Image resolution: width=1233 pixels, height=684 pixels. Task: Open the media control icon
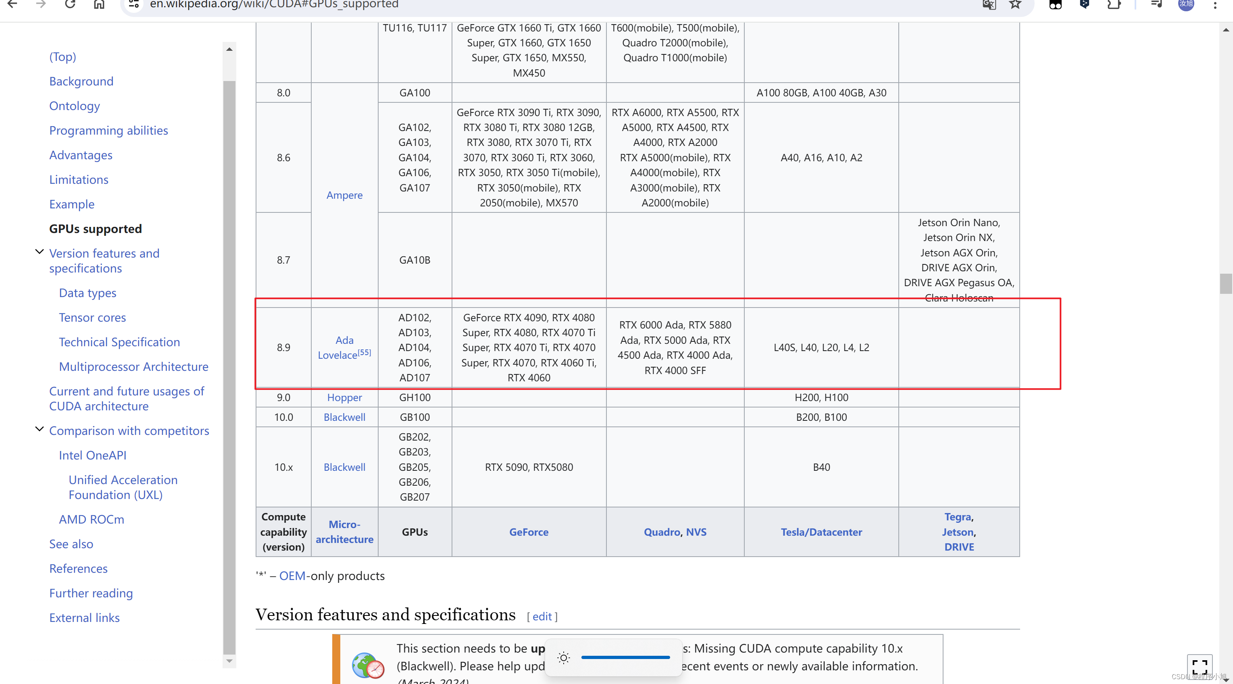click(x=1156, y=4)
